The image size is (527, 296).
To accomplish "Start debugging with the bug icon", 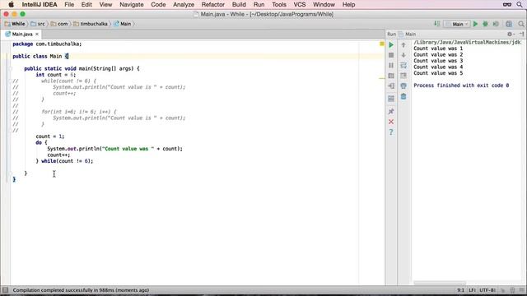I will click(485, 24).
